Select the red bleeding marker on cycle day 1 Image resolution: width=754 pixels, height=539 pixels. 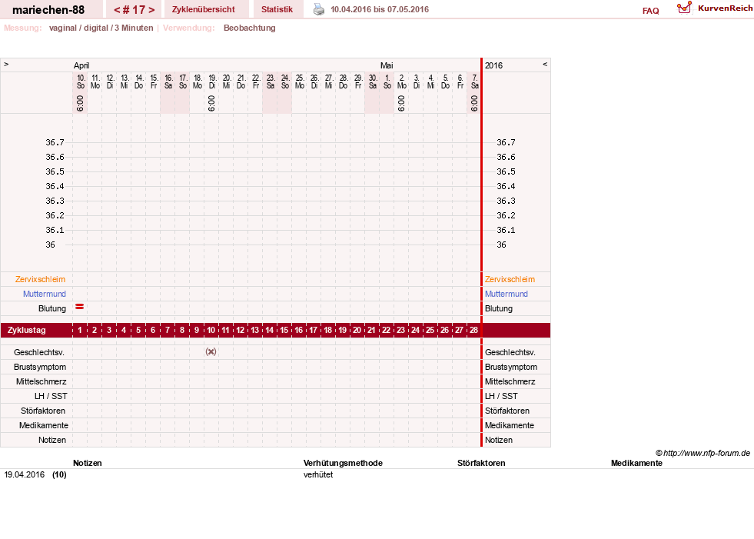80,307
